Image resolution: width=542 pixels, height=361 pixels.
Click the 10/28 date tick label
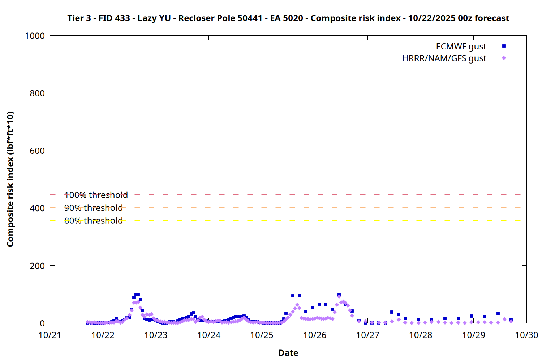click(421, 335)
